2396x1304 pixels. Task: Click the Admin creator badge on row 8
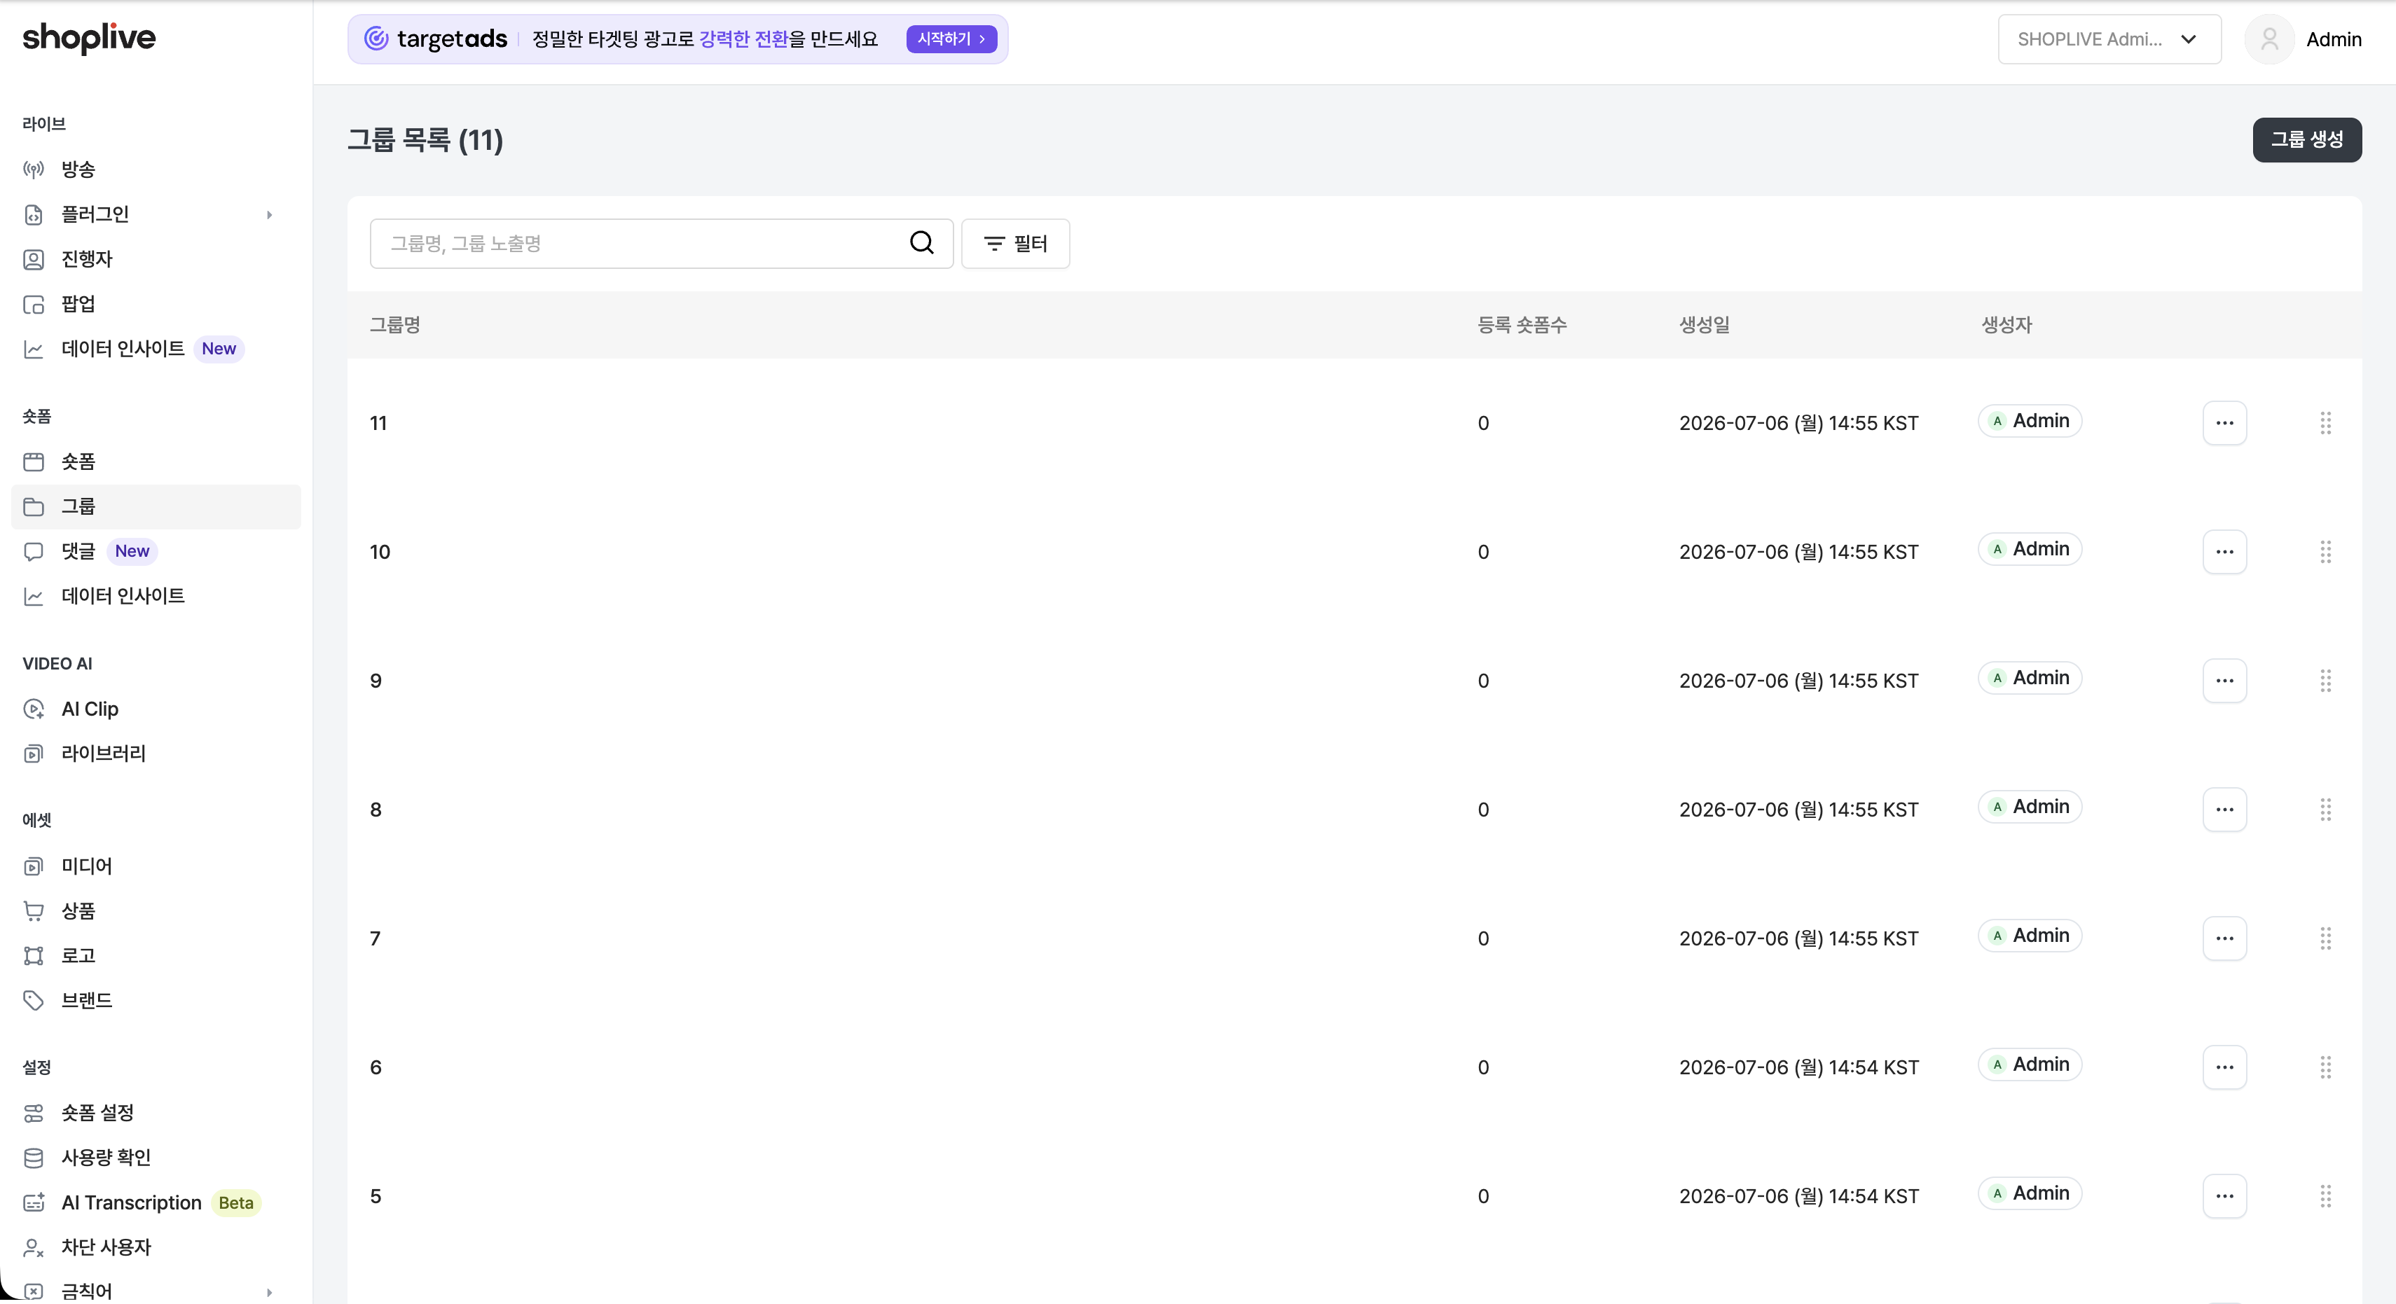(2030, 806)
